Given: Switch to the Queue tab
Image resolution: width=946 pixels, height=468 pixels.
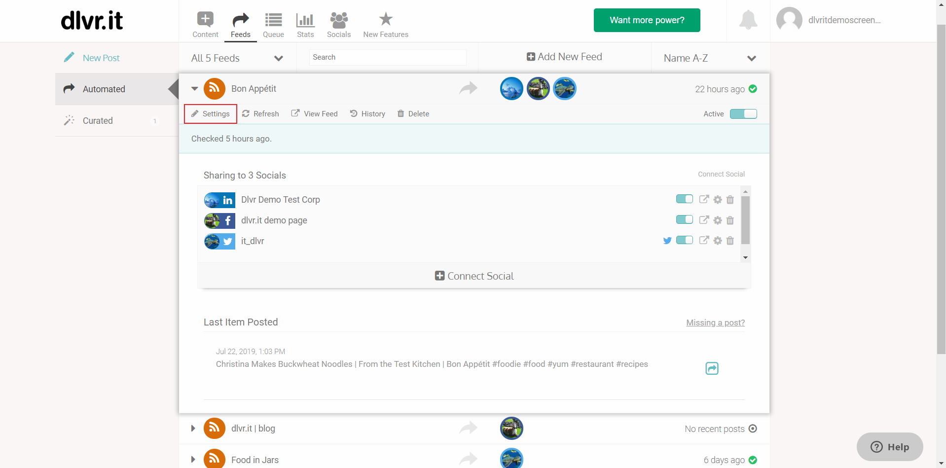Looking at the screenshot, I should pyautogui.click(x=273, y=25).
